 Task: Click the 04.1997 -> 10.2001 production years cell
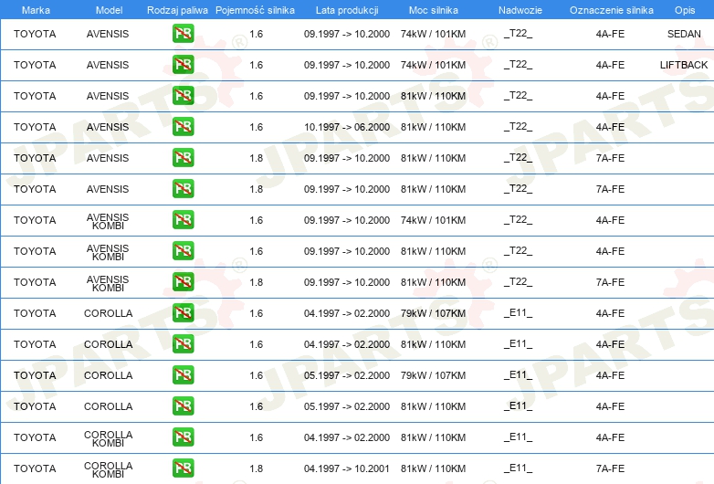pyautogui.click(x=346, y=468)
